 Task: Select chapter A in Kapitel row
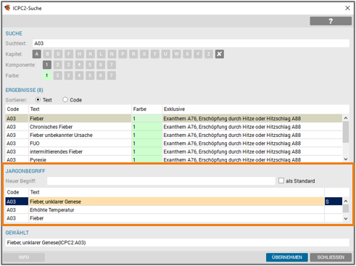(x=37, y=54)
